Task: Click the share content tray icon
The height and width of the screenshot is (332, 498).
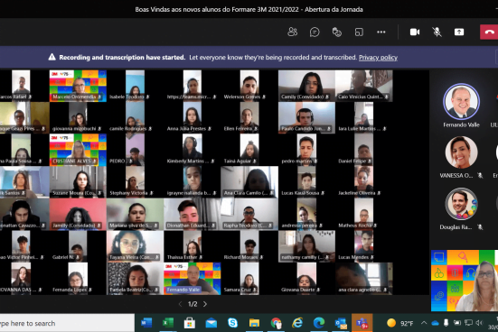Action: pos(459,32)
